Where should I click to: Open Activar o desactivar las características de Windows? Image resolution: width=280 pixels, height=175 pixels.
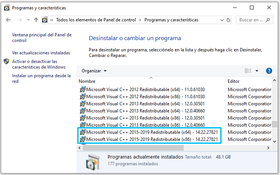tap(39, 64)
